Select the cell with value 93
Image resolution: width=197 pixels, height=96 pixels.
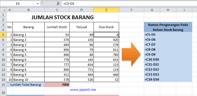pyautogui.click(x=57, y=35)
